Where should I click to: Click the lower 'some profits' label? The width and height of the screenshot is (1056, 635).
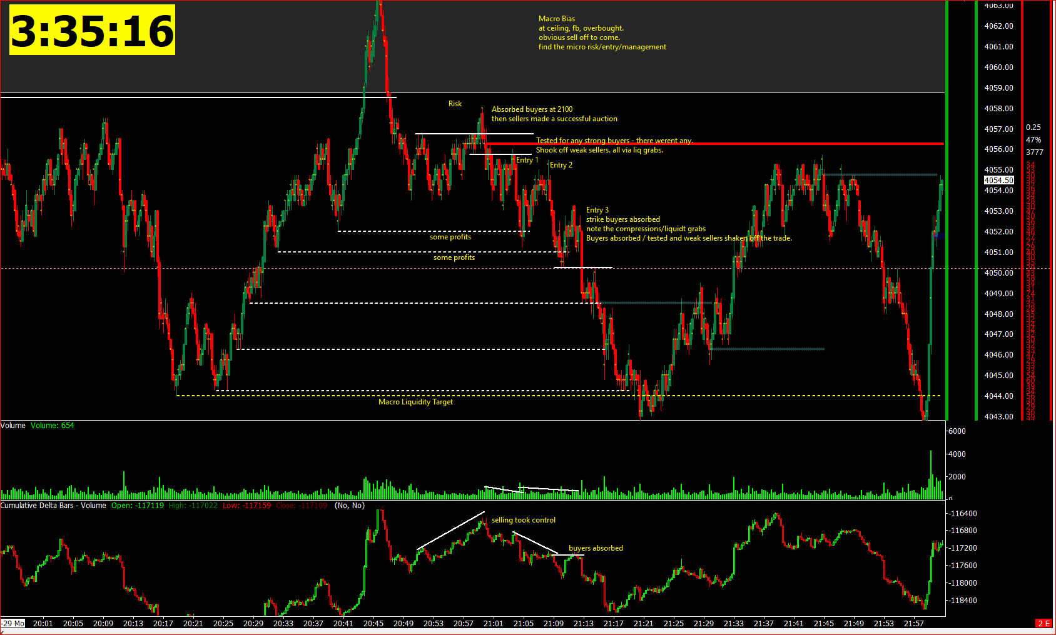pyautogui.click(x=454, y=257)
